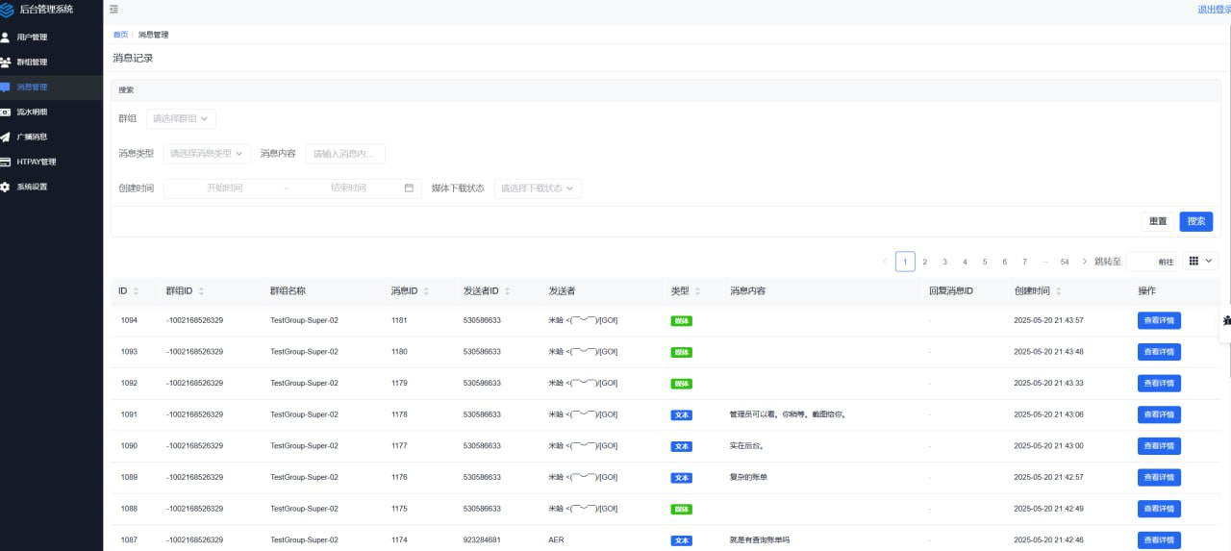Click the HTPAY管理 card icon
This screenshot has height=551, width=1231.
click(x=6, y=162)
